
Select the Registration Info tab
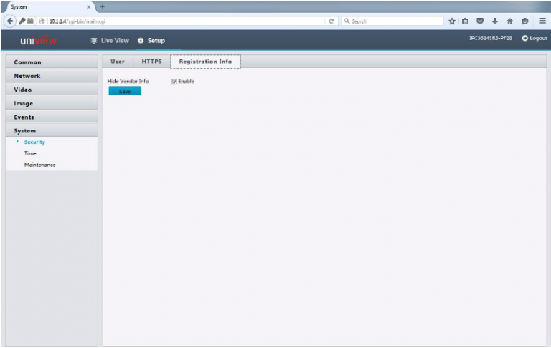[x=206, y=62]
